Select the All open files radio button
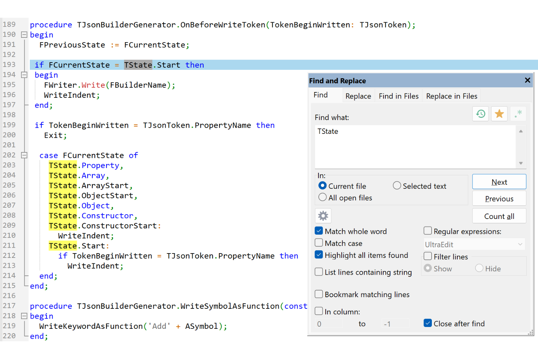The height and width of the screenshot is (359, 538). pos(322,198)
